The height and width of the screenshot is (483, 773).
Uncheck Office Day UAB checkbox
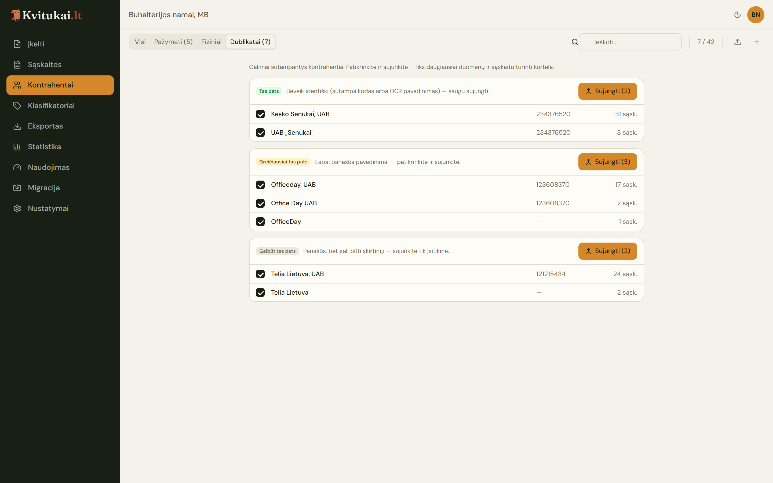click(x=260, y=203)
